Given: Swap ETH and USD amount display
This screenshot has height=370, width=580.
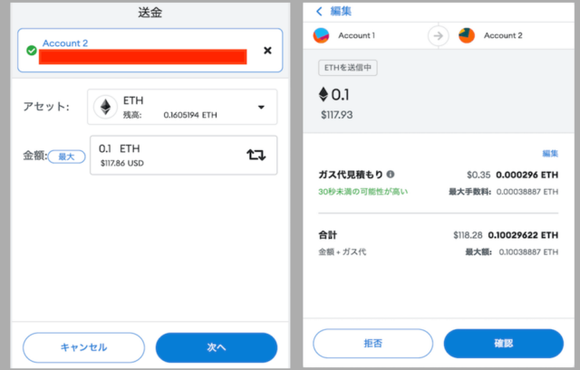Looking at the screenshot, I should pyautogui.click(x=256, y=155).
